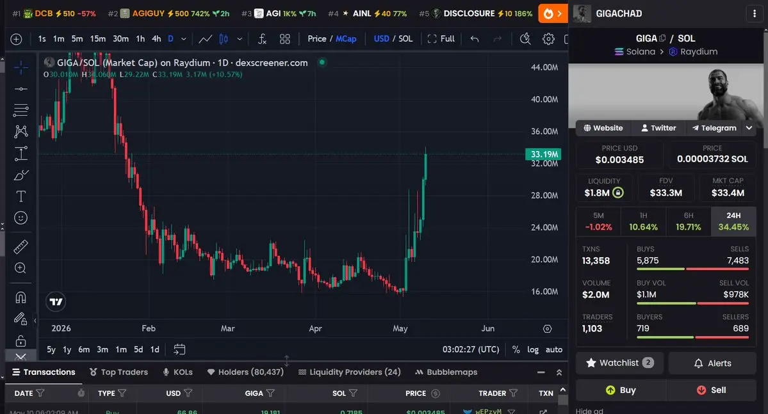Expand more social links chevron

click(749, 128)
